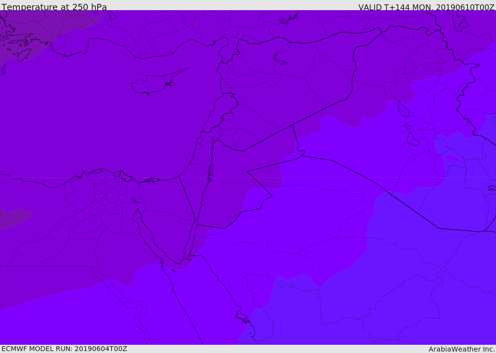Viewport: 496px width, 353px height.
Task: Click the island of Cyprus on the map
Action: point(159,82)
